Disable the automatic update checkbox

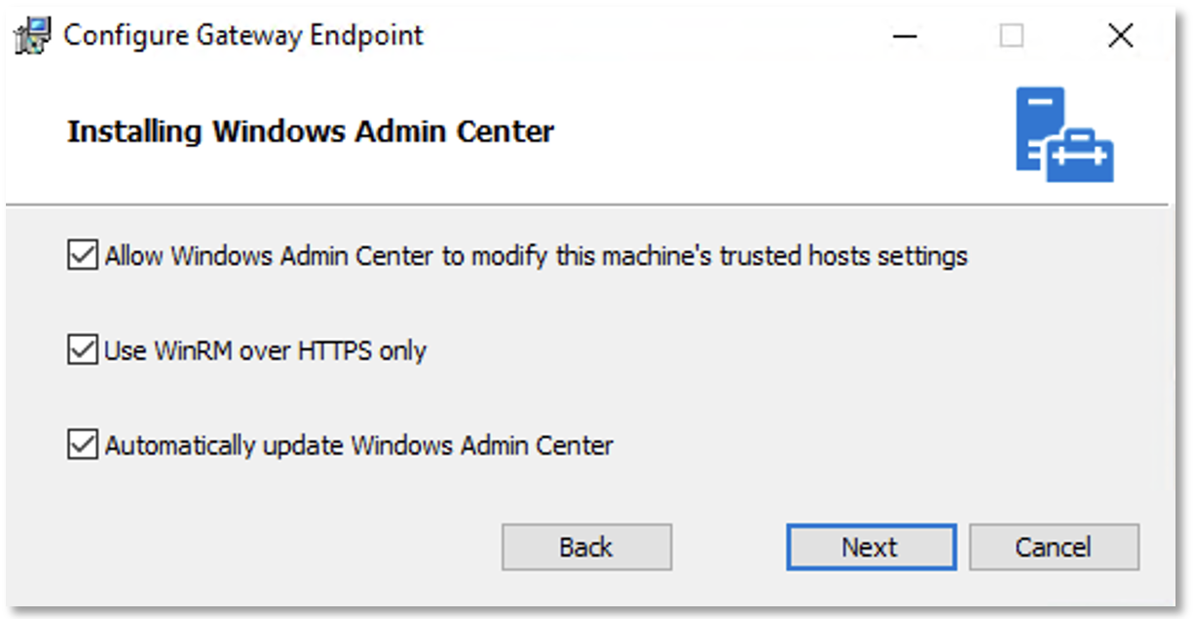coord(82,446)
